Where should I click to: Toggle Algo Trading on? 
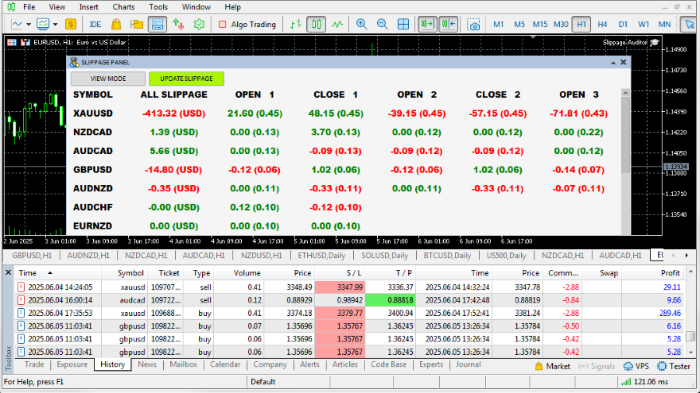tap(247, 25)
